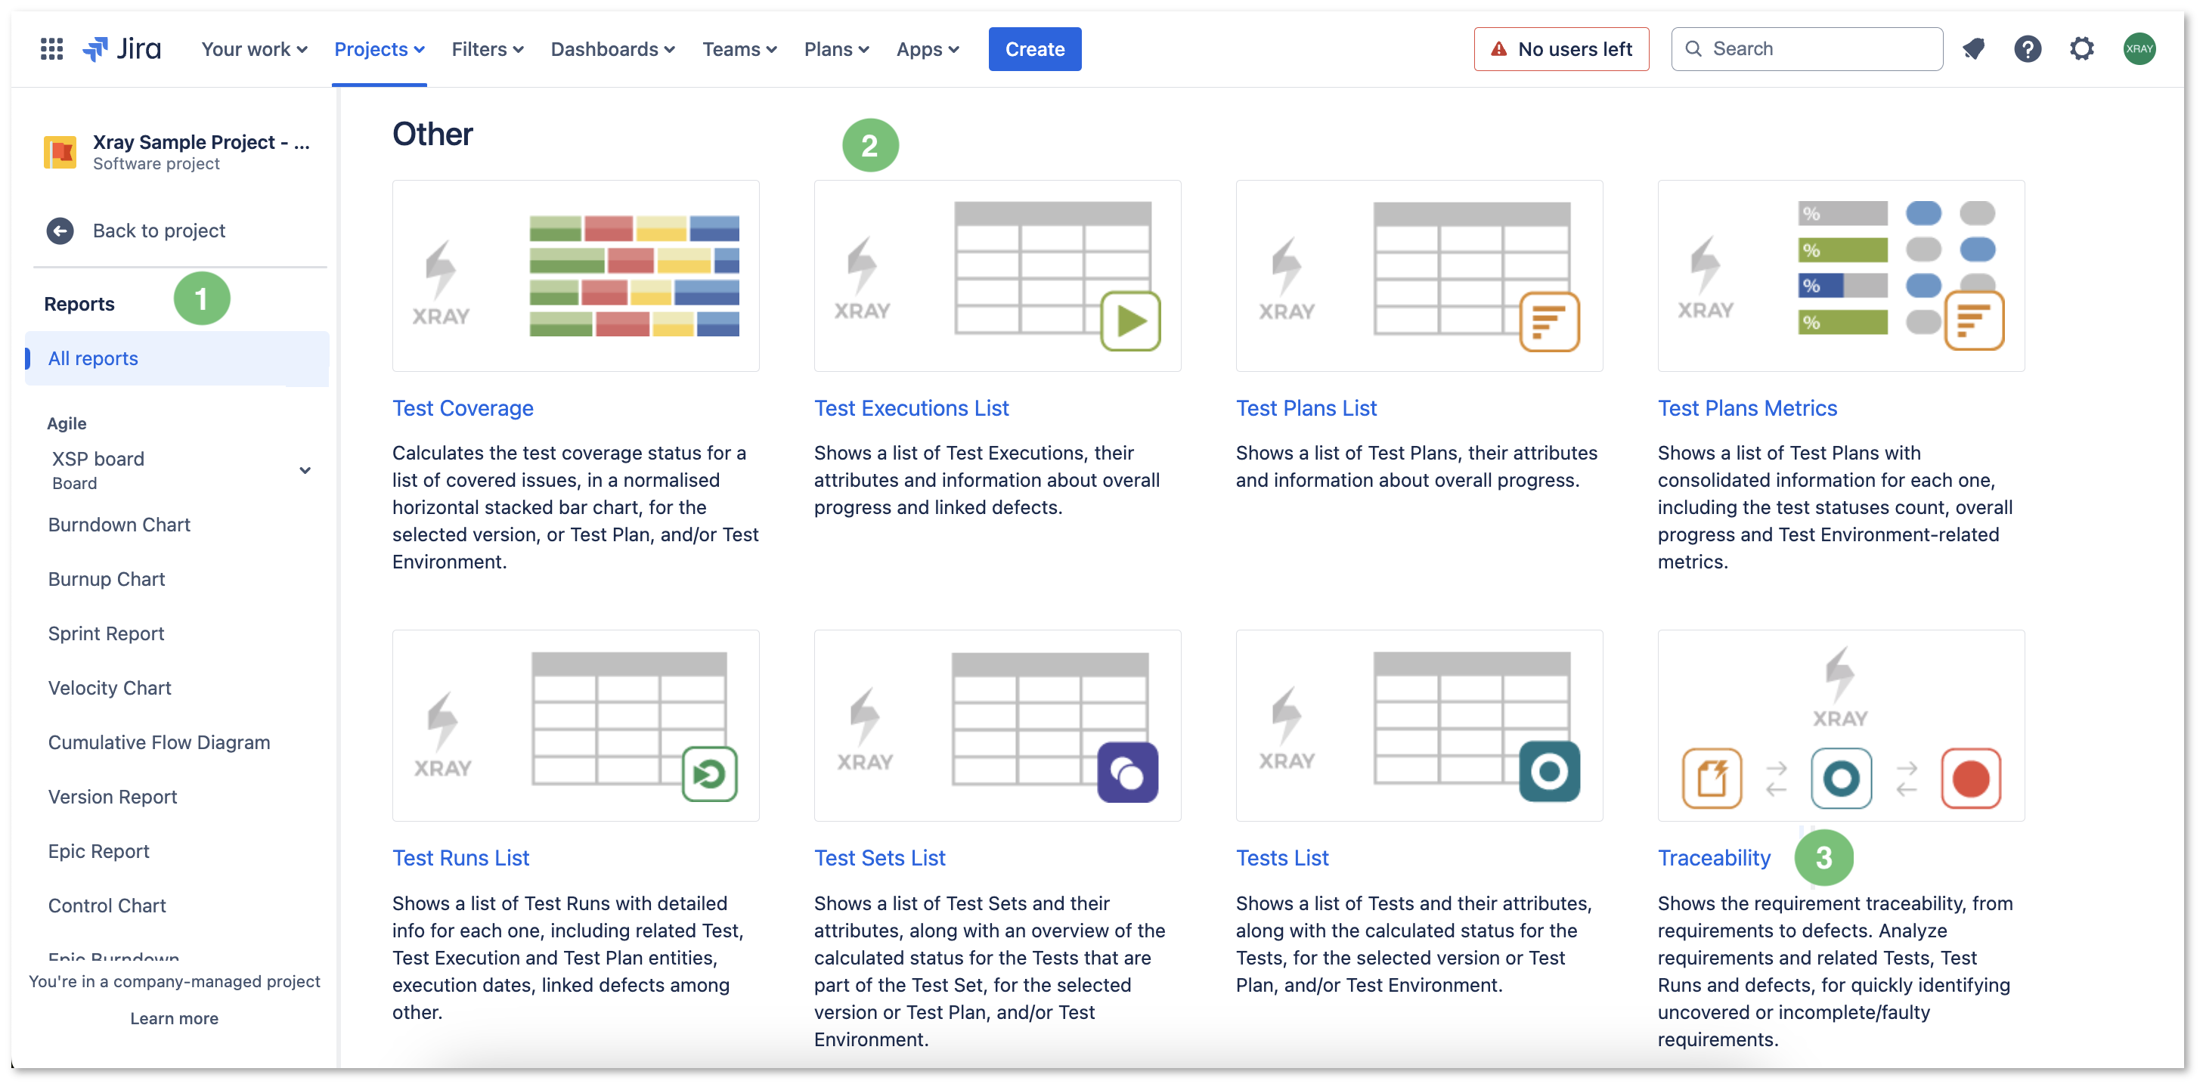
Task: Open the Tests List thumbnail
Action: pos(1420,726)
